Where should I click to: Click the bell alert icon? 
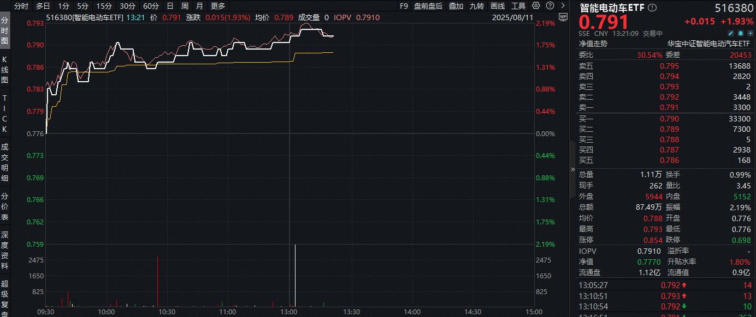click(739, 33)
